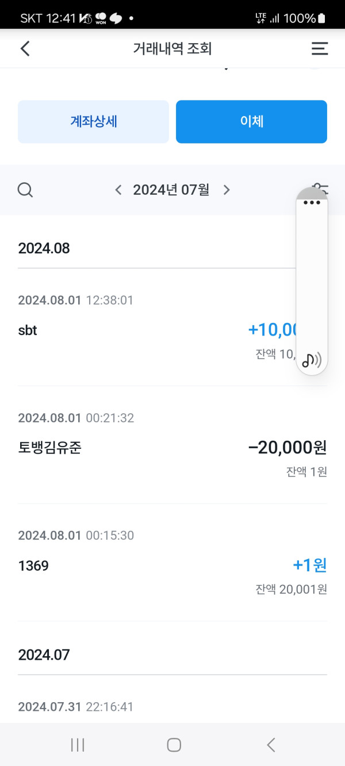Tap the search magnifier icon
The image size is (345, 766).
pos(25,190)
